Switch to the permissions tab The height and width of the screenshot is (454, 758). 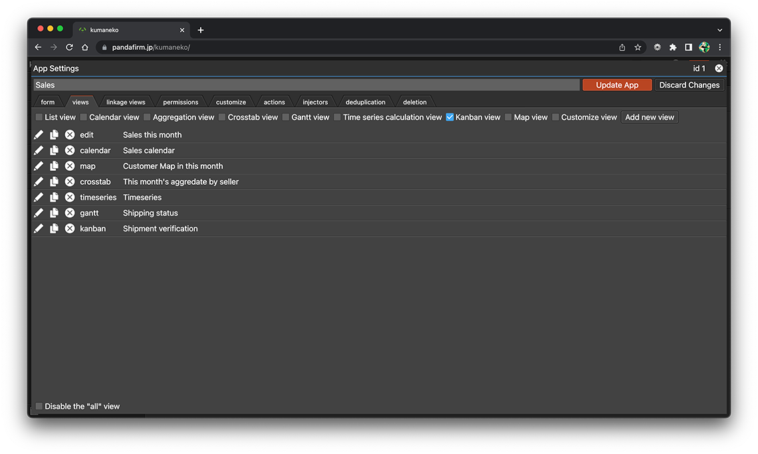[x=181, y=102]
